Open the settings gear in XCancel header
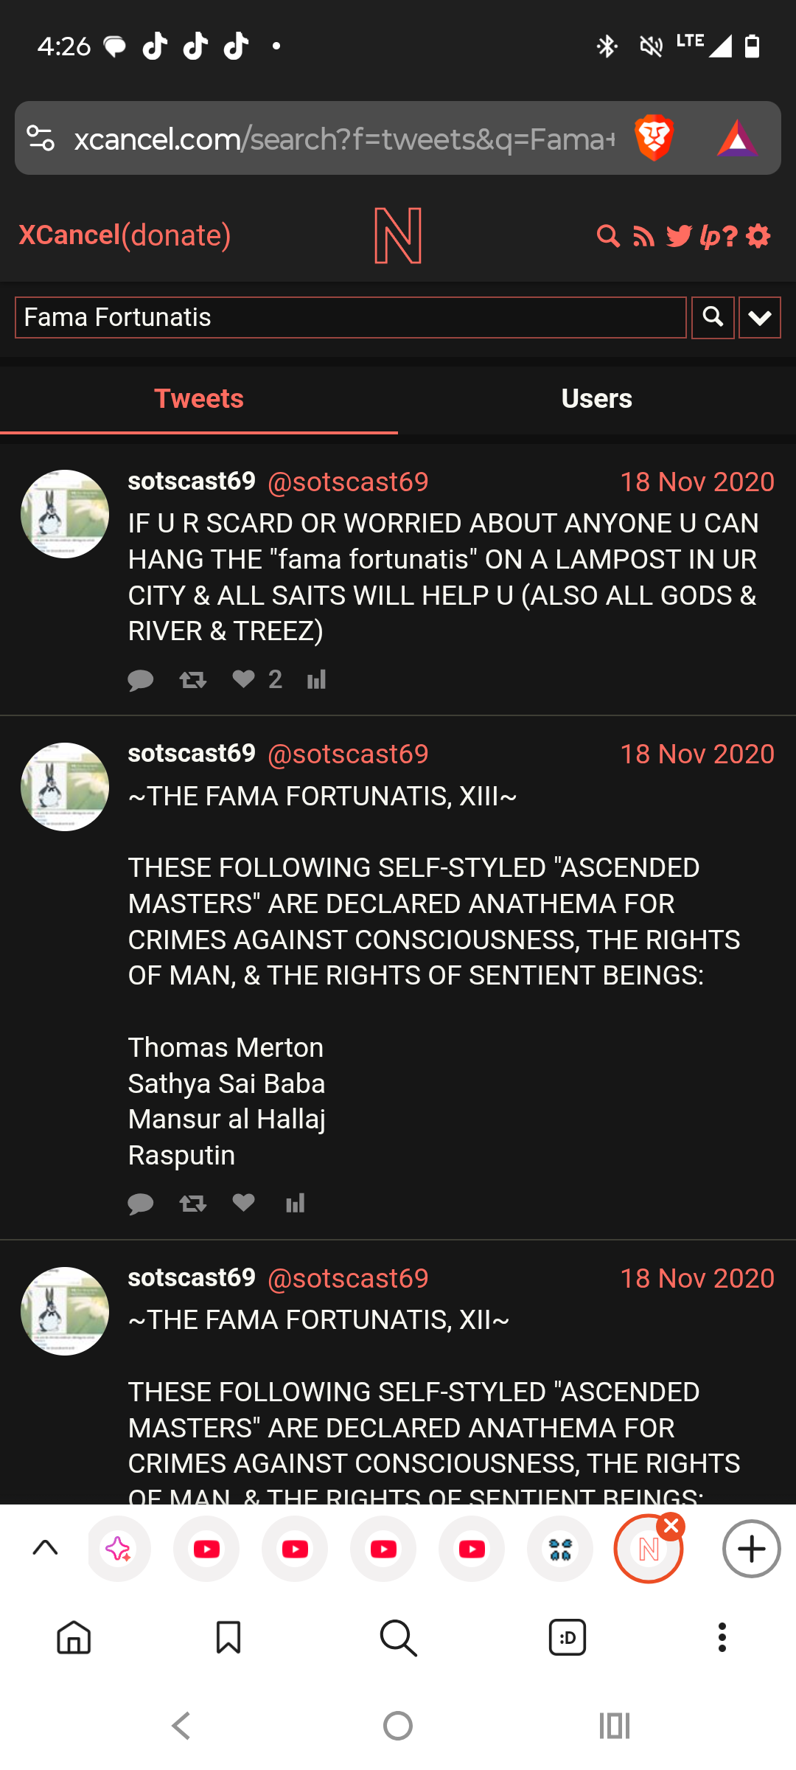796x1770 pixels. [x=758, y=236]
